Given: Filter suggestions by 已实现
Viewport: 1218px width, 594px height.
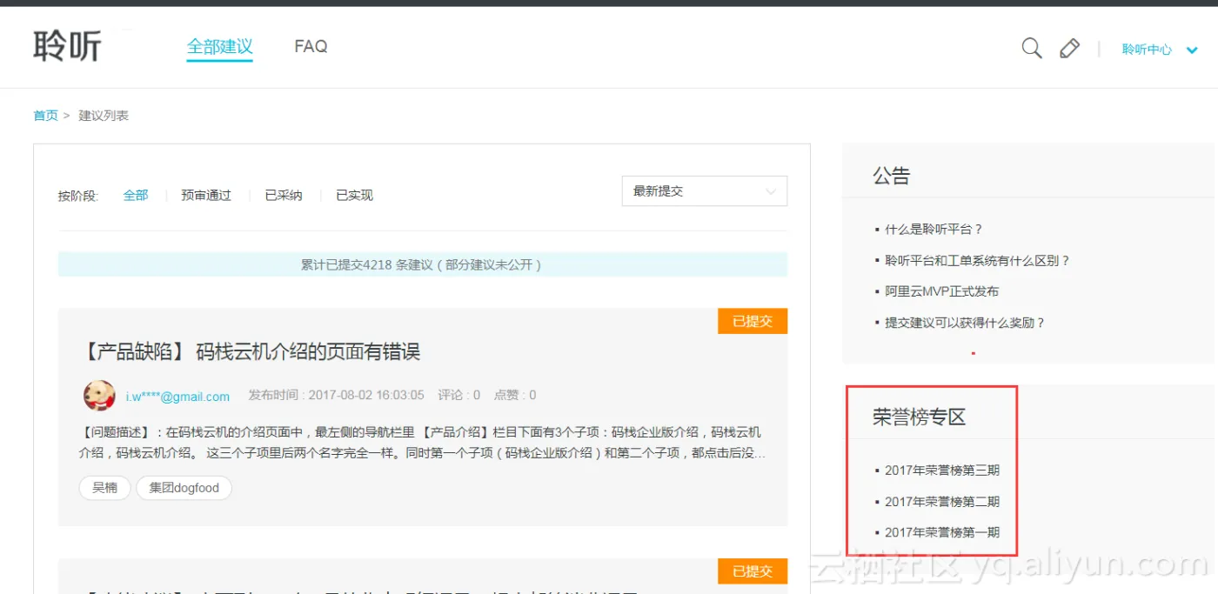Looking at the screenshot, I should coord(354,196).
